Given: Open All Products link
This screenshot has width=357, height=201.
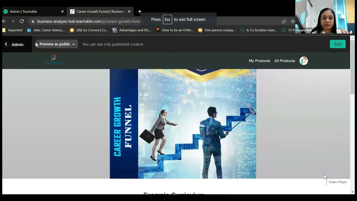Looking at the screenshot, I should pos(284,61).
